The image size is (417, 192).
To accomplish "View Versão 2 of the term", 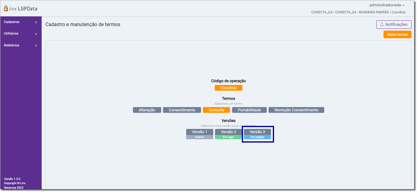I will coord(228,132).
